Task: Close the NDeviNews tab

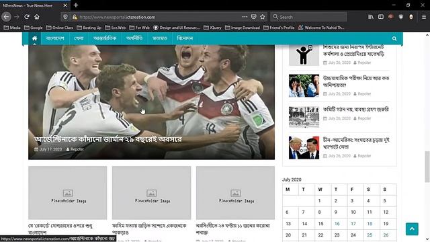Action: tap(65, 5)
